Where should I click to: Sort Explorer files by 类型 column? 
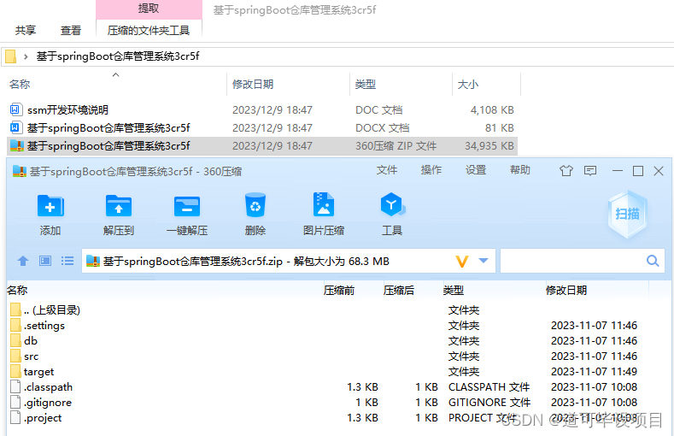tap(366, 85)
